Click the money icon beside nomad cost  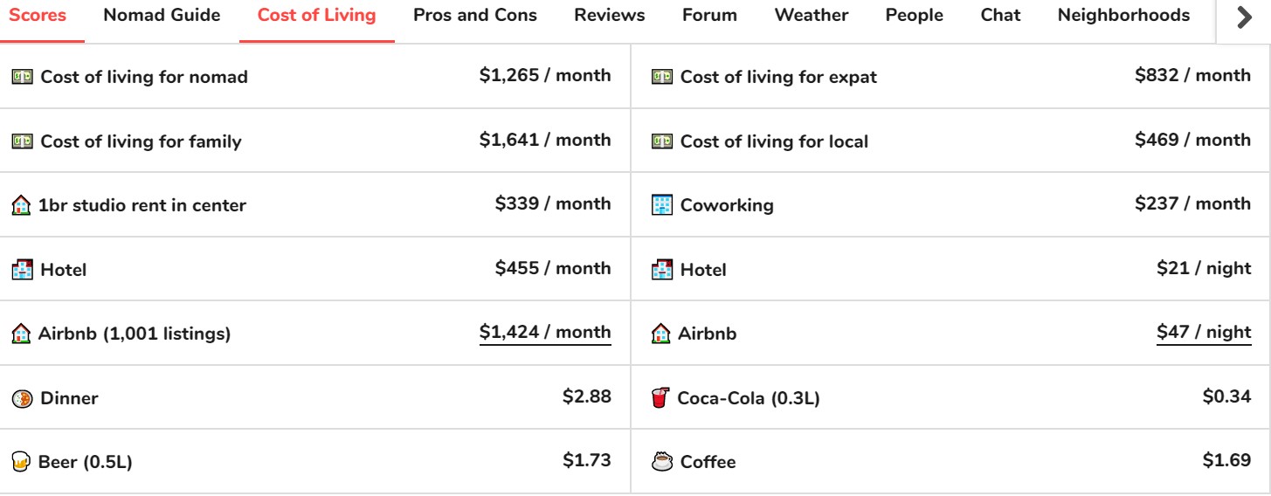[x=22, y=77]
